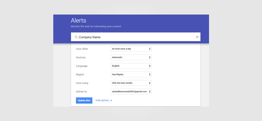Collapse options using the up caret icon

coord(111,100)
